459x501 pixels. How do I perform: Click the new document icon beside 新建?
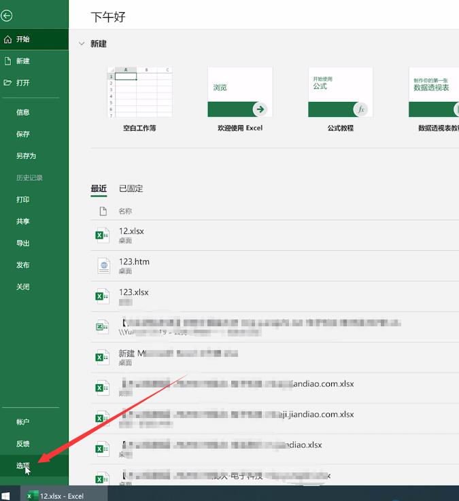(x=7, y=61)
